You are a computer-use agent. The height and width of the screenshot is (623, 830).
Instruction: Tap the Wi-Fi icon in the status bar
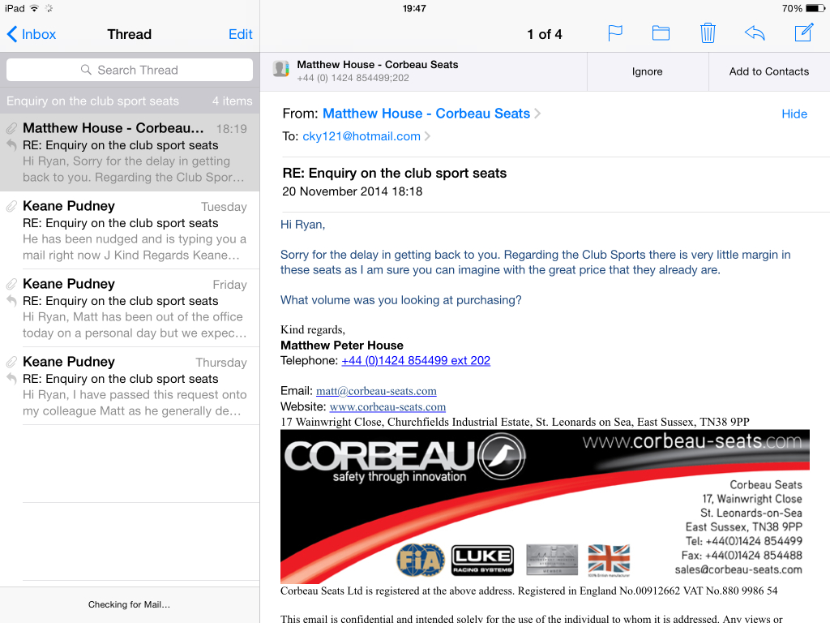click(34, 8)
